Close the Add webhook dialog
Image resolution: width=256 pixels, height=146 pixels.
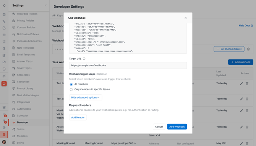185,18
